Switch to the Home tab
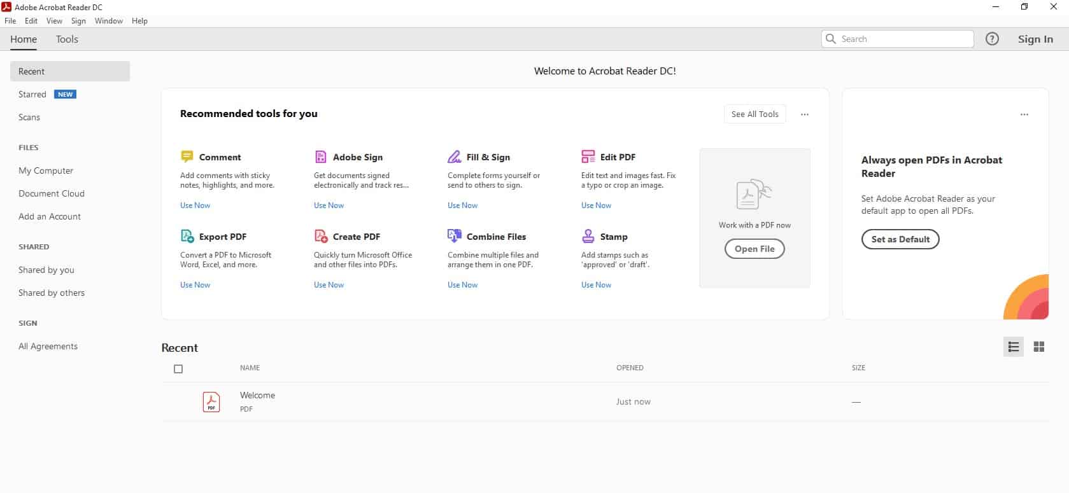Viewport: 1069px width, 493px height. click(x=24, y=39)
